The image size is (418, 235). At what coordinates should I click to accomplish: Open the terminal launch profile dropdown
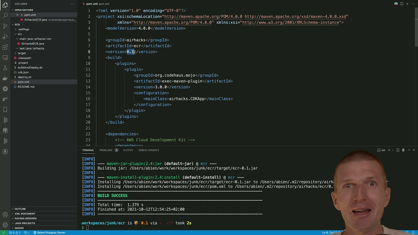pos(393,150)
